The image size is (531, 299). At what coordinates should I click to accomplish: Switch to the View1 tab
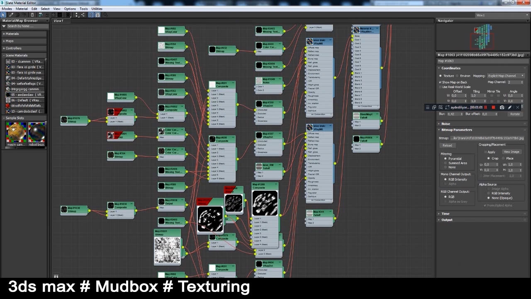(58, 21)
